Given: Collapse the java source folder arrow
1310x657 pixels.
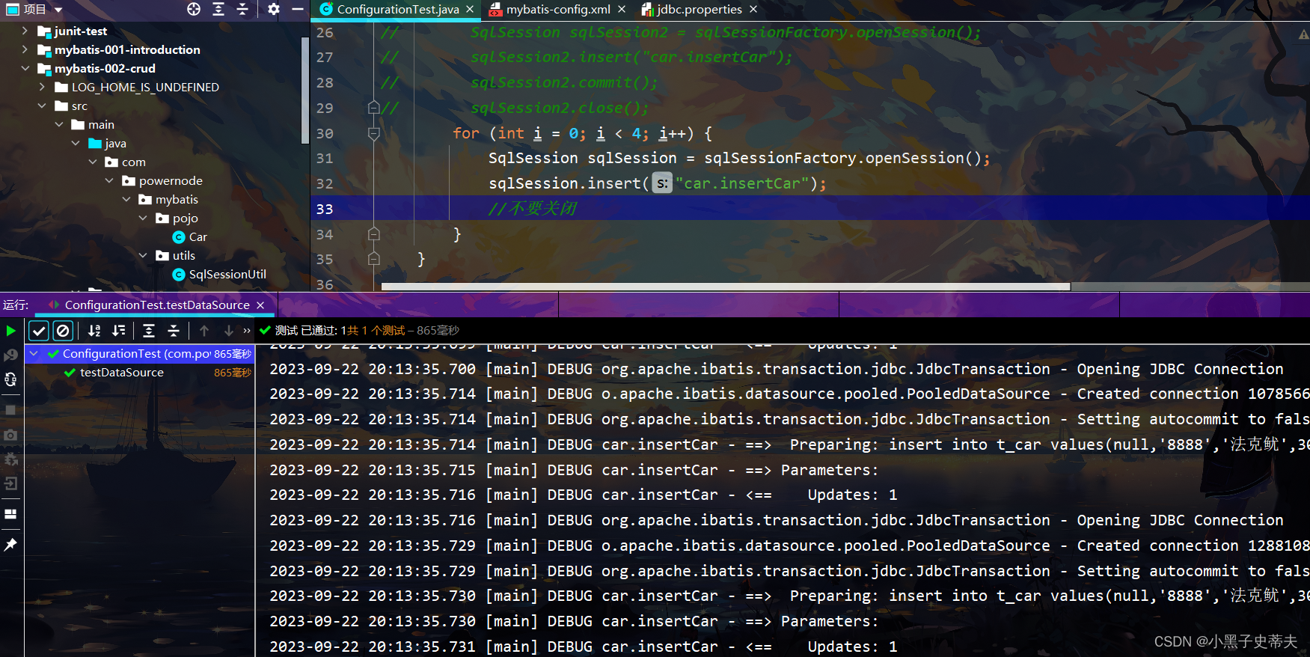Looking at the screenshot, I should tap(76, 143).
